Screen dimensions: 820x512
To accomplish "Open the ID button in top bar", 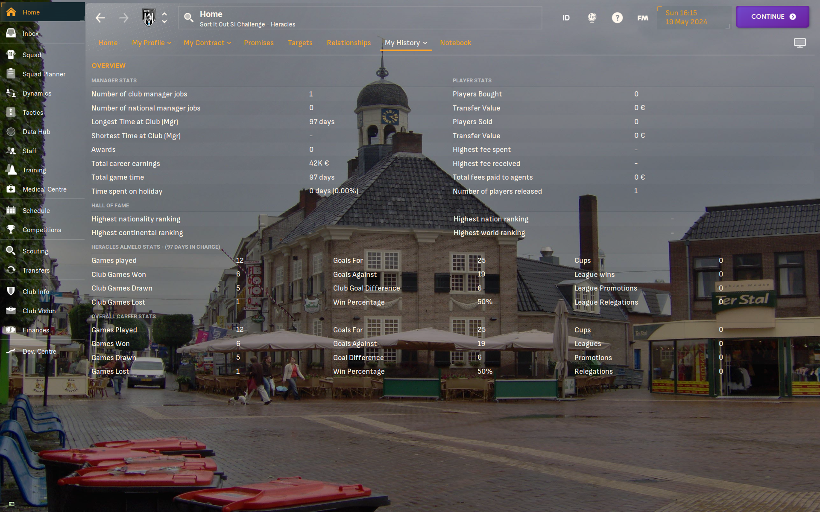I will (566, 18).
